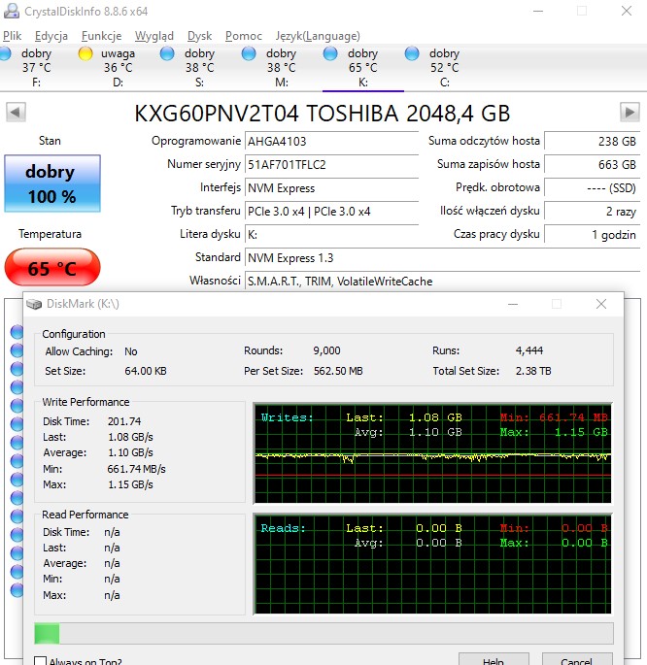Open the Funkcje menu

[101, 36]
